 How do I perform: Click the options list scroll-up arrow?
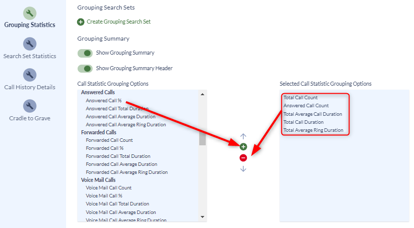coord(203,94)
